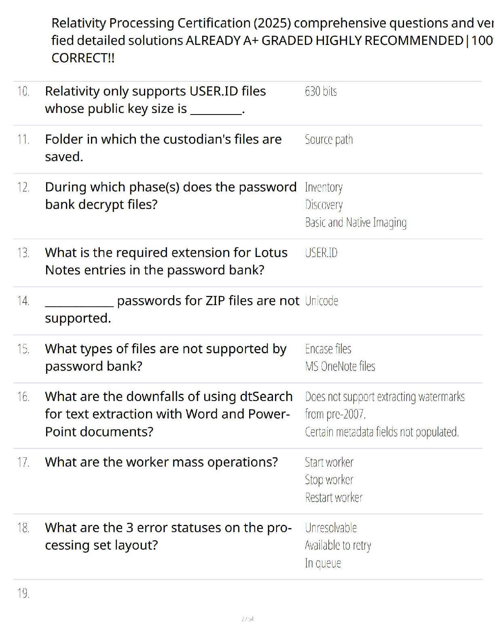Click the 'Inventory' answer line
The image size is (495, 641).
(324, 187)
